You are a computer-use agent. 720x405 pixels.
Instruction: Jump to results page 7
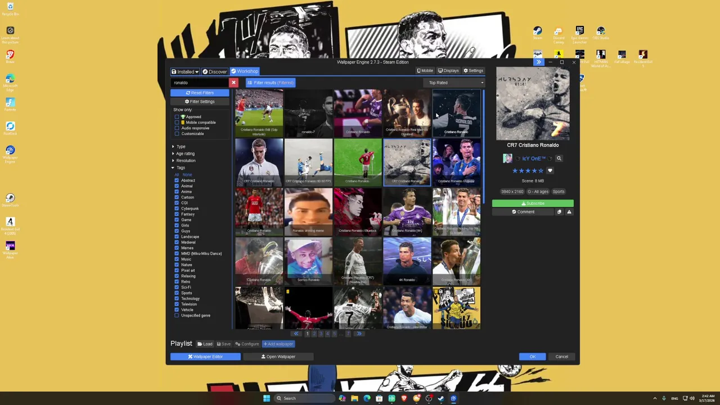click(348, 334)
